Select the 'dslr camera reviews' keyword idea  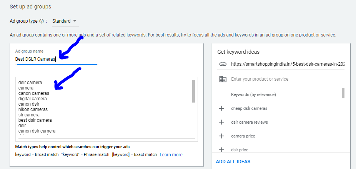(250, 122)
